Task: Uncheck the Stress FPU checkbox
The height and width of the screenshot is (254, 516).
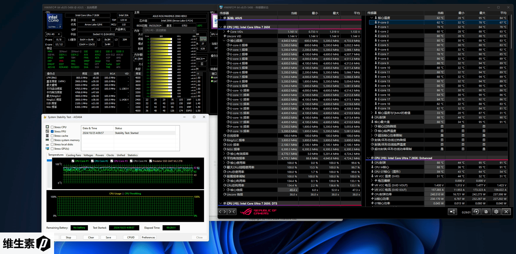Action: (x=52, y=132)
